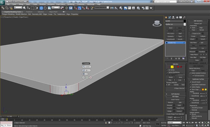Viewport: 210px width, 127px height.
Task: Switch to the Hierarchy command panel
Action: tap(173, 17)
